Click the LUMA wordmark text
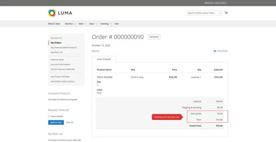The height and width of the screenshot is (142, 276). pos(65,13)
